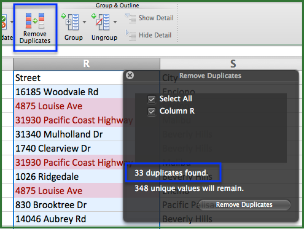The height and width of the screenshot is (229, 304).
Task: Click Hide Detail in Group & Outline
Action: (149, 35)
